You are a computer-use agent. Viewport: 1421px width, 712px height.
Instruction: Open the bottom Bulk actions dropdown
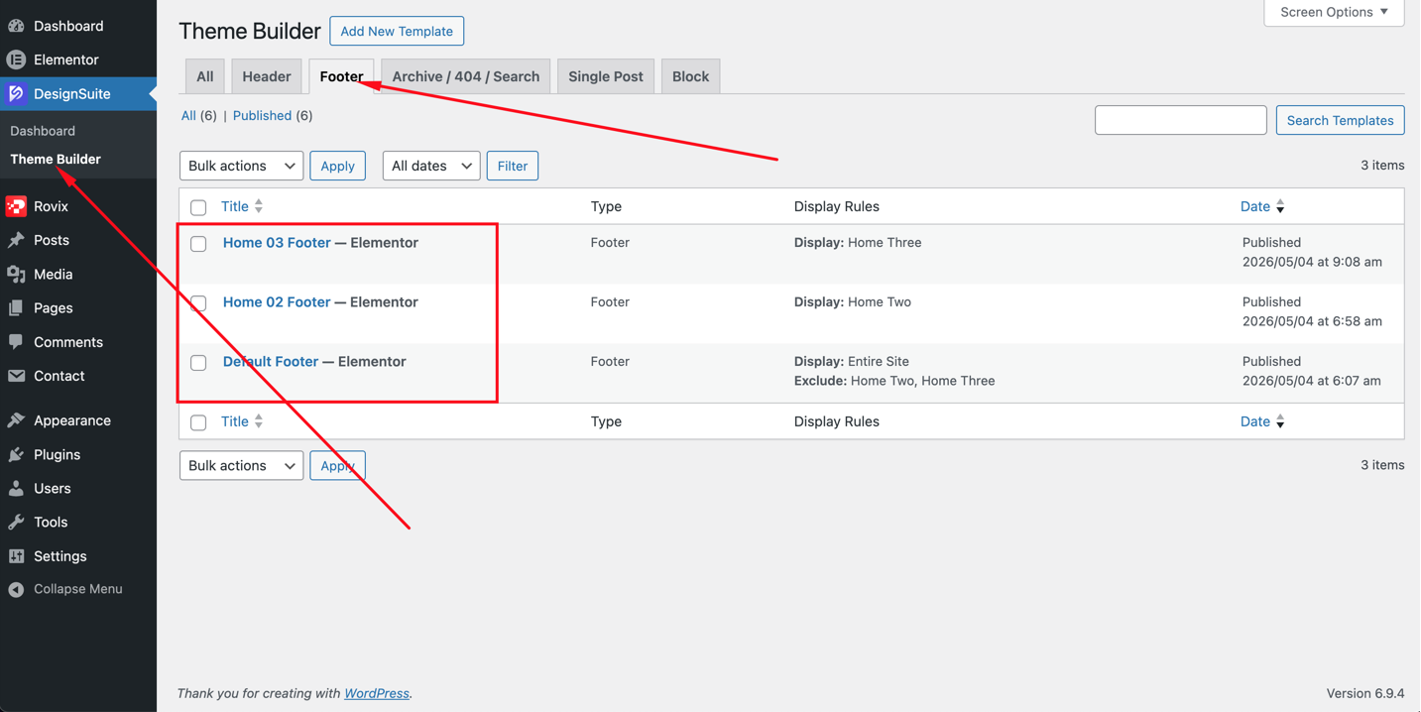click(x=241, y=465)
